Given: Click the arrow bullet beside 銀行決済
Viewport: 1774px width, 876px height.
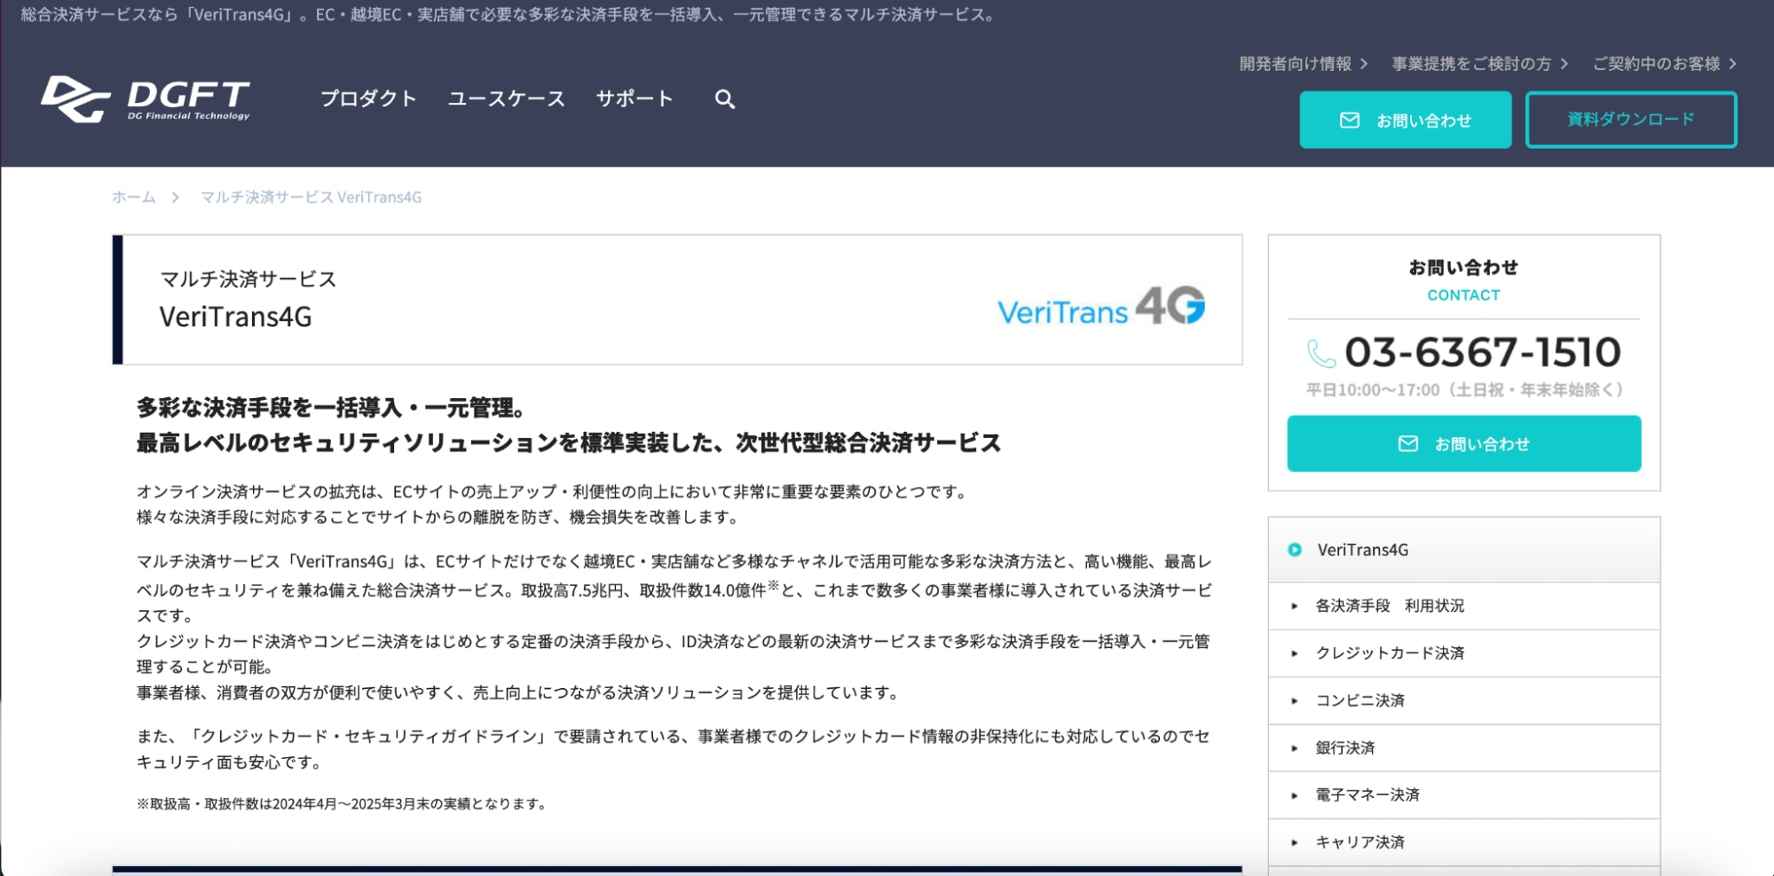Looking at the screenshot, I should pyautogui.click(x=1295, y=748).
